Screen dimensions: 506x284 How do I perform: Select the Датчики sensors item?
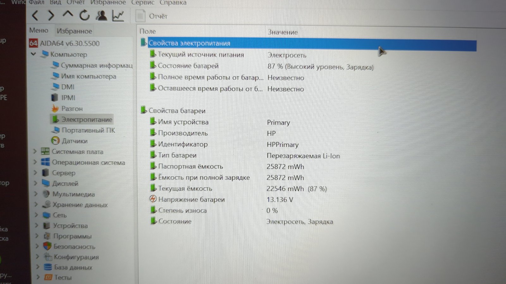click(x=74, y=141)
